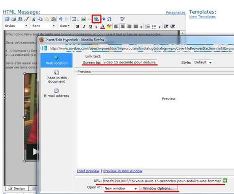
Task: Click the Redo arrow icon
Action: pos(67,19)
